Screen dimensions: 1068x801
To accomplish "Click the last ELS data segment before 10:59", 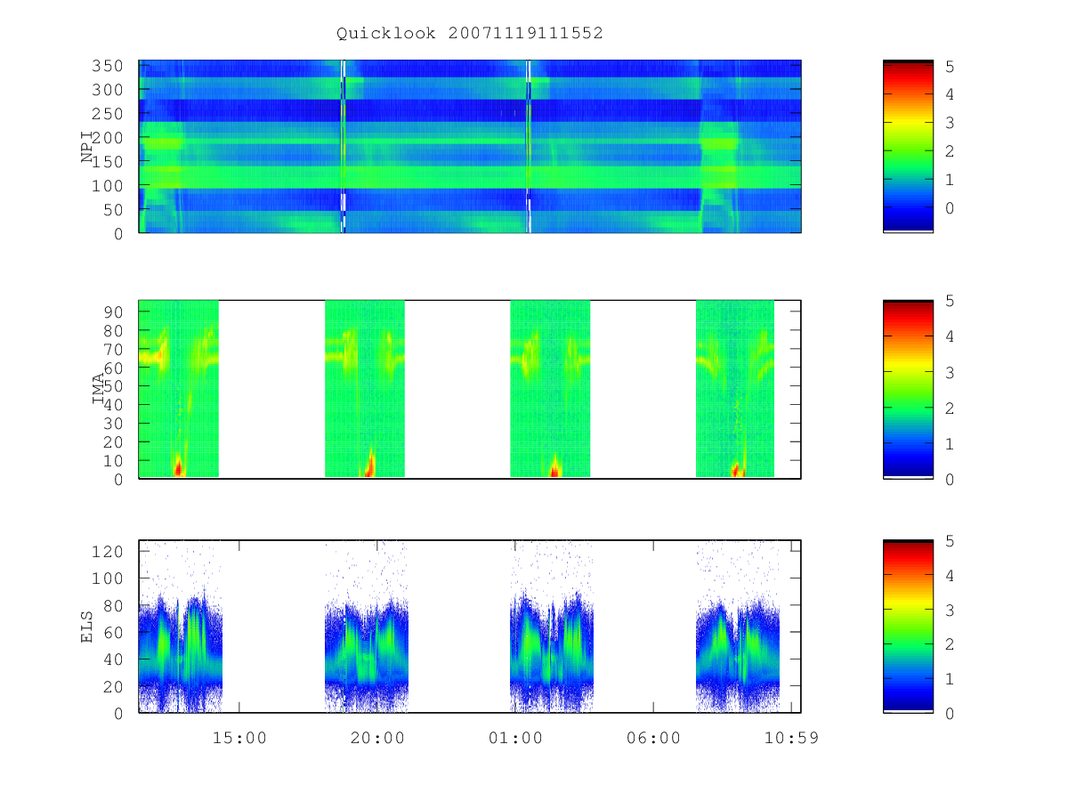I will click(738, 627).
